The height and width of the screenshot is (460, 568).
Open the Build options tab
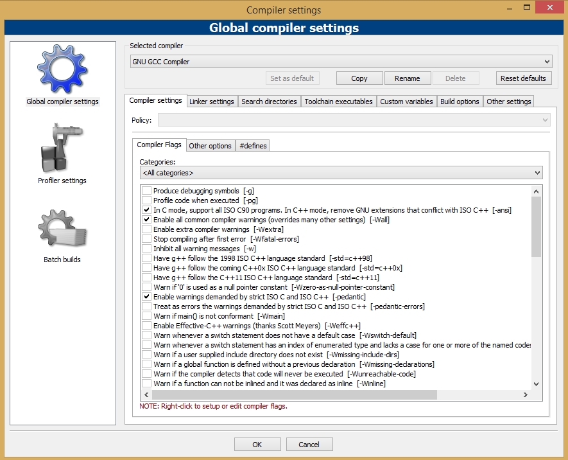coord(460,102)
